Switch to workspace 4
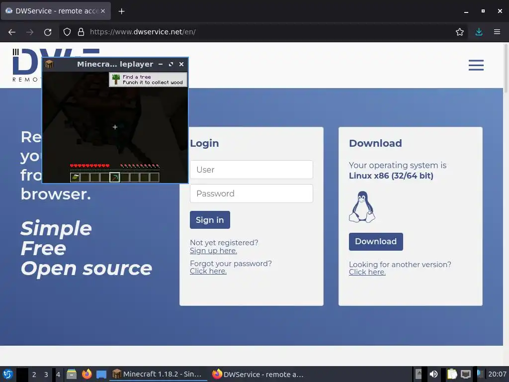This screenshot has height=382, width=509. point(58,375)
